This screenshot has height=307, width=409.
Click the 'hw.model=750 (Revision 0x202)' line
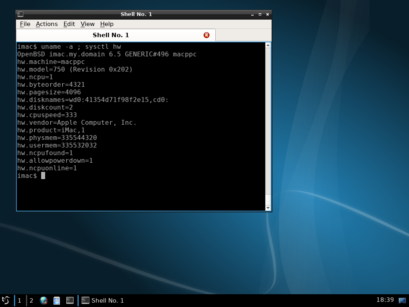click(x=75, y=69)
